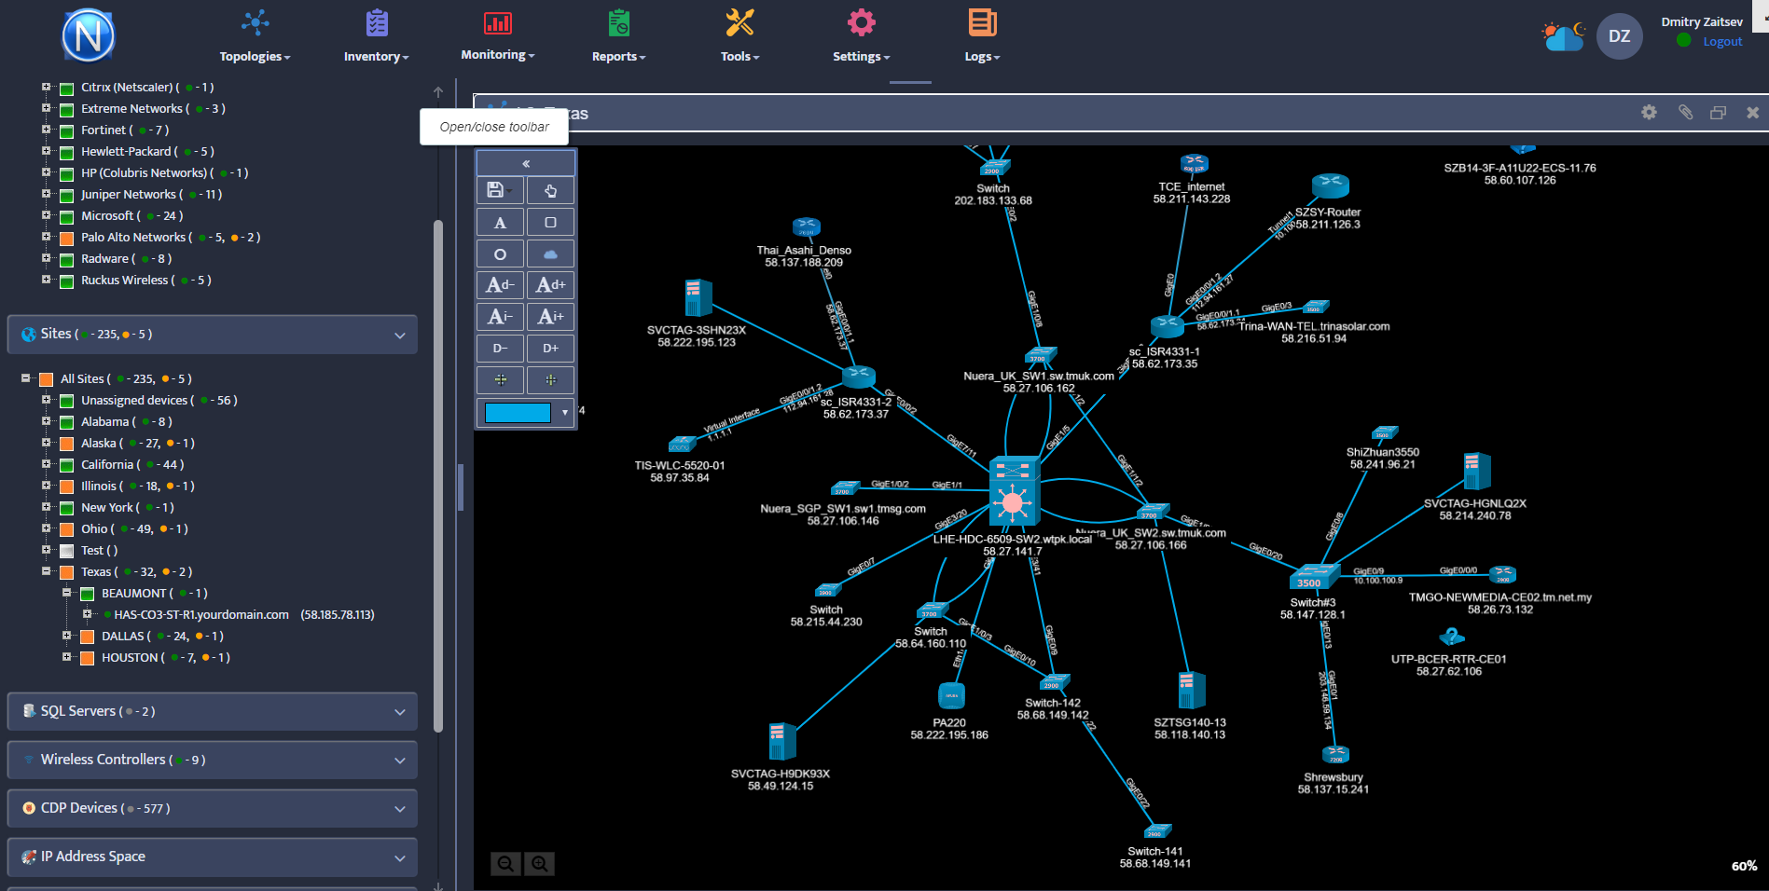Screen dimensions: 1769x891
Task: Open the Monitoring menu
Action: pyautogui.click(x=497, y=36)
